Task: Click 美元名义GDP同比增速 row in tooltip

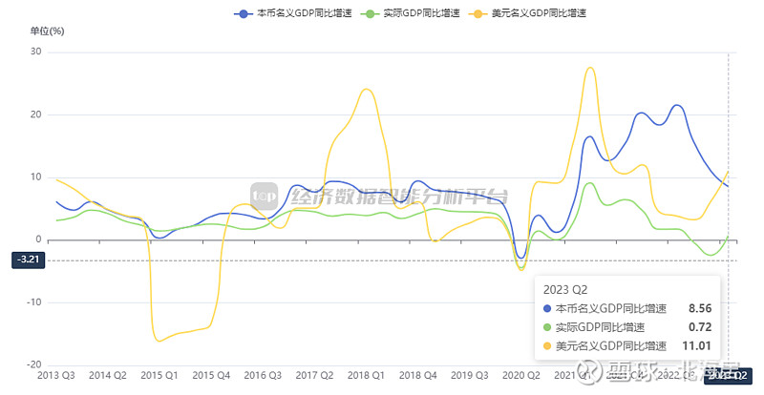Action: click(x=627, y=345)
